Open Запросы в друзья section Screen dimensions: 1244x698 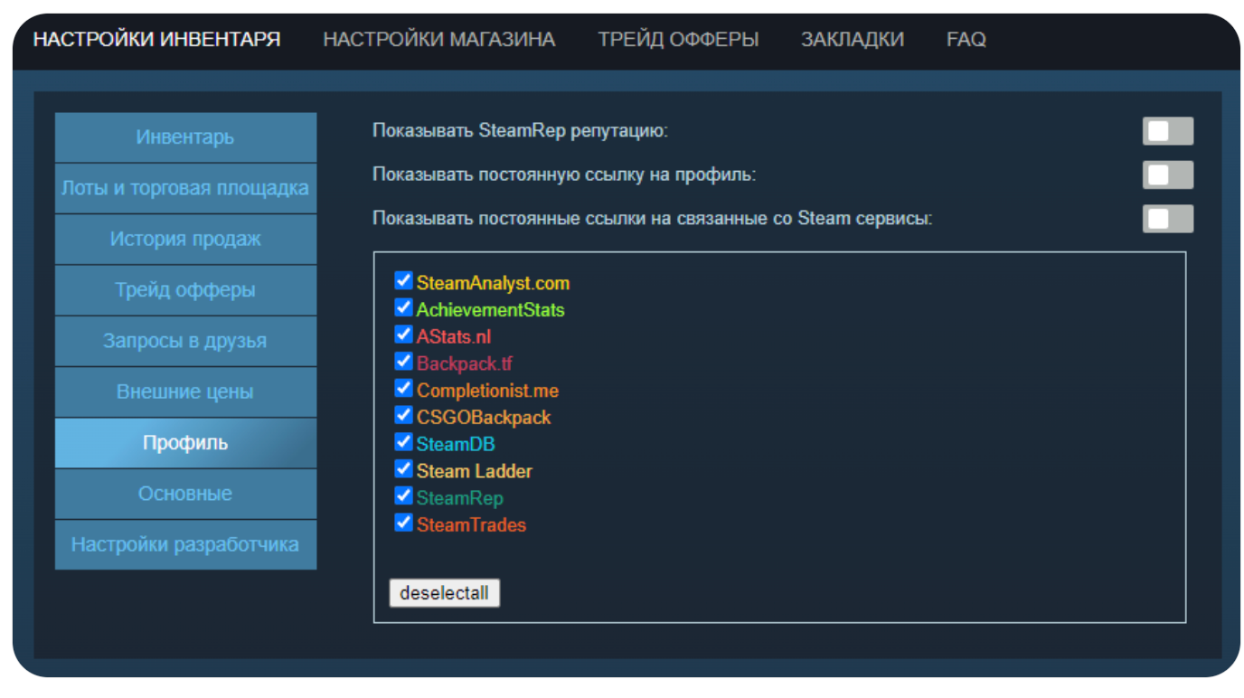[x=185, y=341]
